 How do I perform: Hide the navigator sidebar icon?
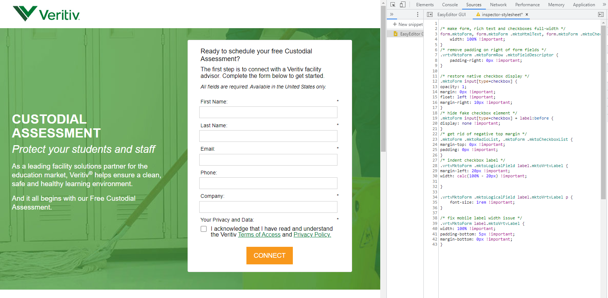pos(430,14)
